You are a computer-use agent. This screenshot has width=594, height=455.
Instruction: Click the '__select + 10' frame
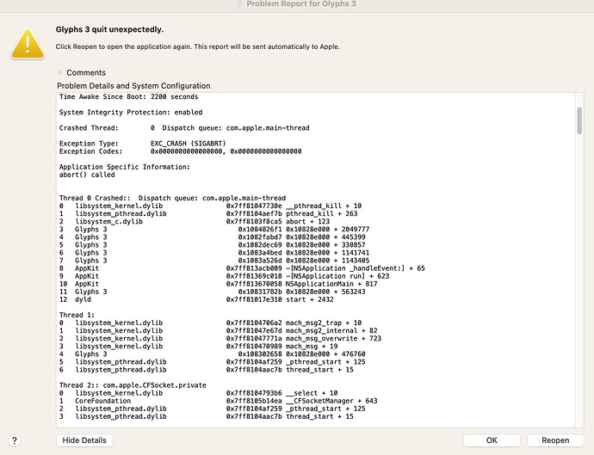(198, 393)
